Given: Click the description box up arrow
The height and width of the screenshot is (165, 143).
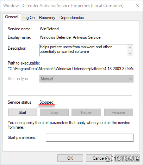Looking at the screenshot, I should click(130, 48).
